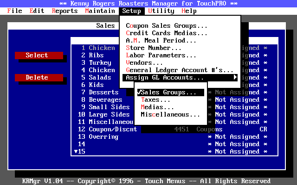
Task: Select row 13 Overring
Action: [98, 137]
